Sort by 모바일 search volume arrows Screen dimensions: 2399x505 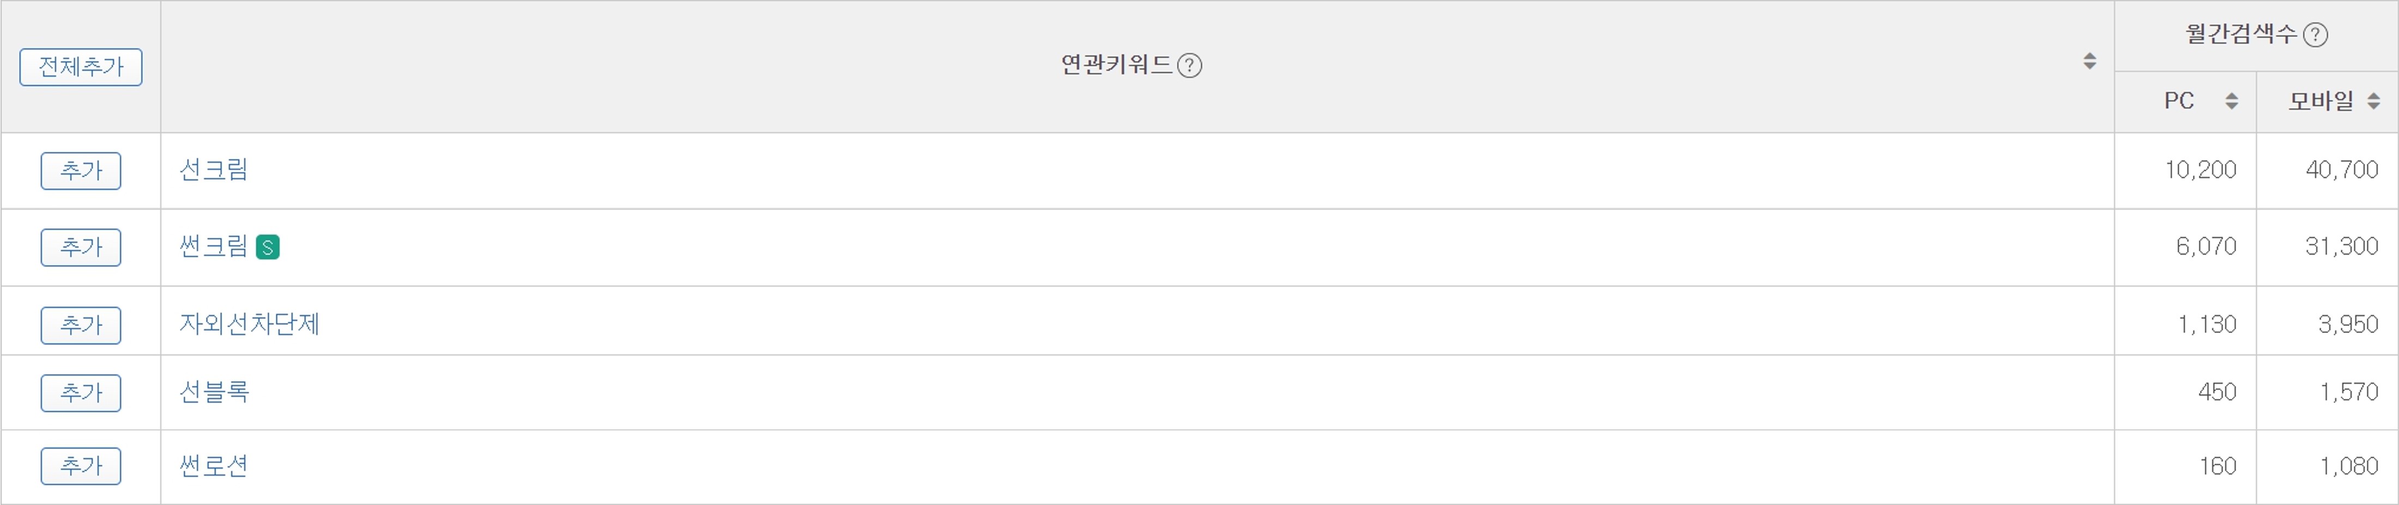point(2374,101)
